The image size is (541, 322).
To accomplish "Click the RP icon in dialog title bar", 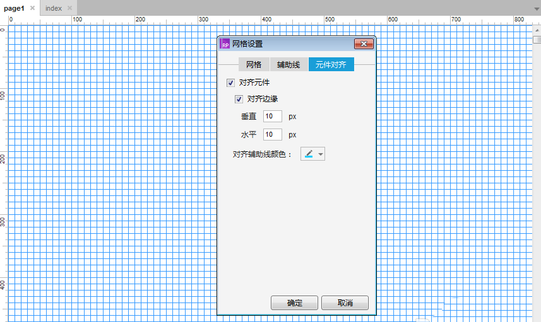I will (224, 44).
